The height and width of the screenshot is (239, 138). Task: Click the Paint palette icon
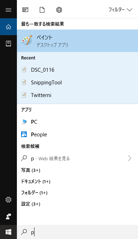pyautogui.click(x=27, y=40)
